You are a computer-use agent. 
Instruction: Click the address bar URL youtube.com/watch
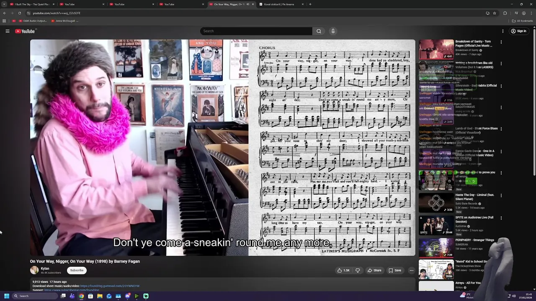(57, 13)
